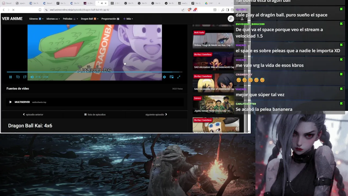Enter fullscreen on video player

[179, 77]
